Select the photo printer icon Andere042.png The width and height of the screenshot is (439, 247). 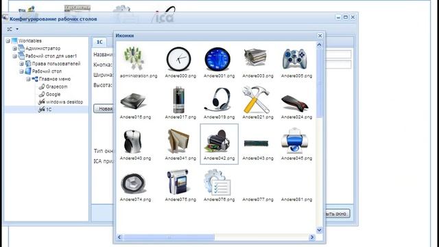(218, 142)
